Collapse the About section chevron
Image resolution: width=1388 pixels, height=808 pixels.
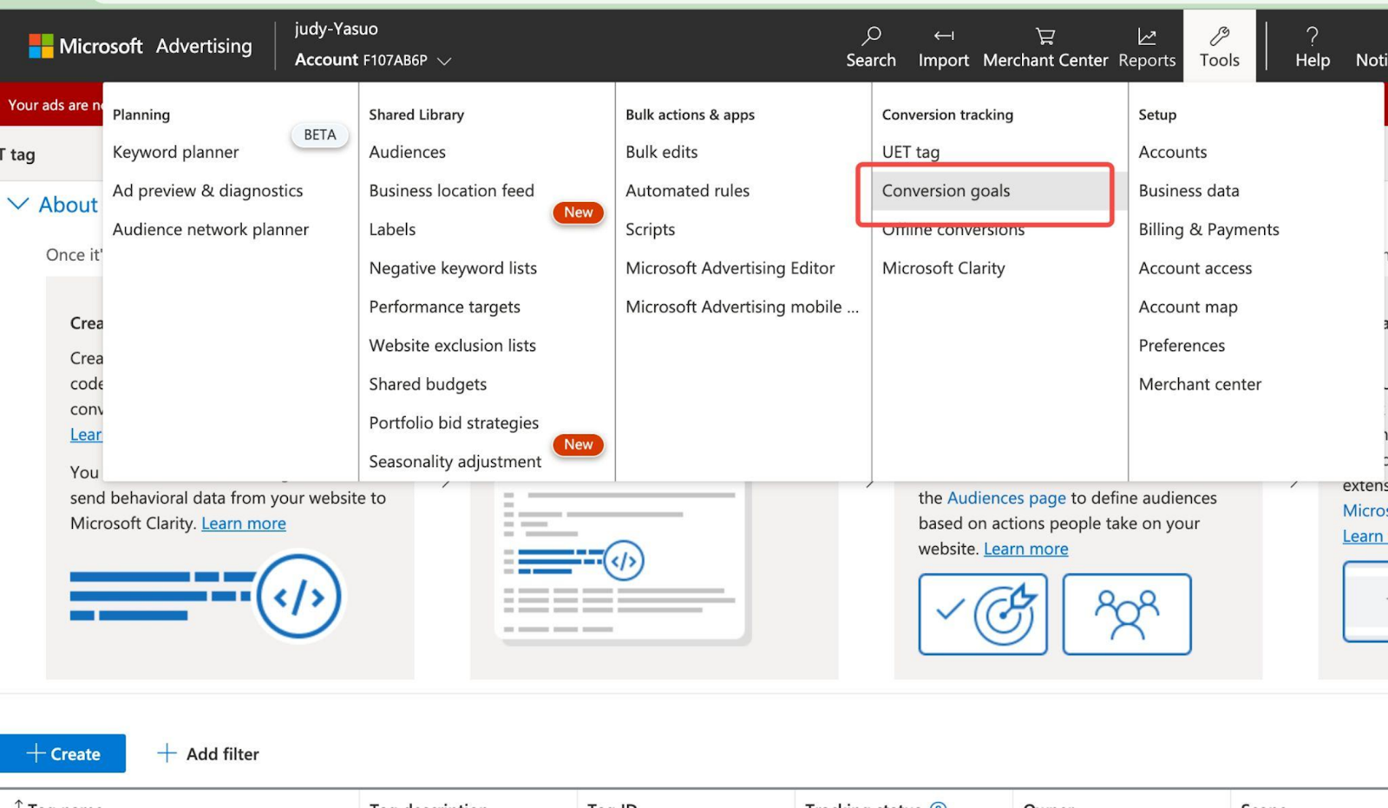[18, 204]
